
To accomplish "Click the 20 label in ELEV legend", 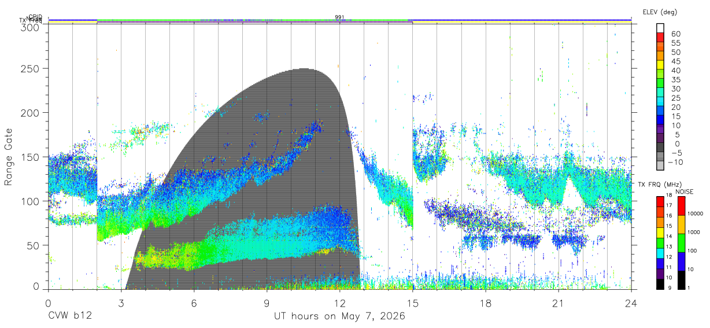I will click(675, 107).
